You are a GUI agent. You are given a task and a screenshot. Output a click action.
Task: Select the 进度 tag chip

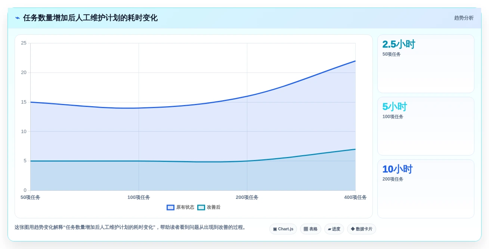point(334,229)
